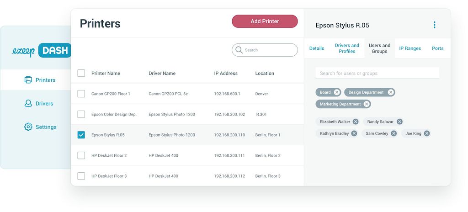Click the magnifier icon in the search box
The image size is (468, 212).
(x=239, y=50)
